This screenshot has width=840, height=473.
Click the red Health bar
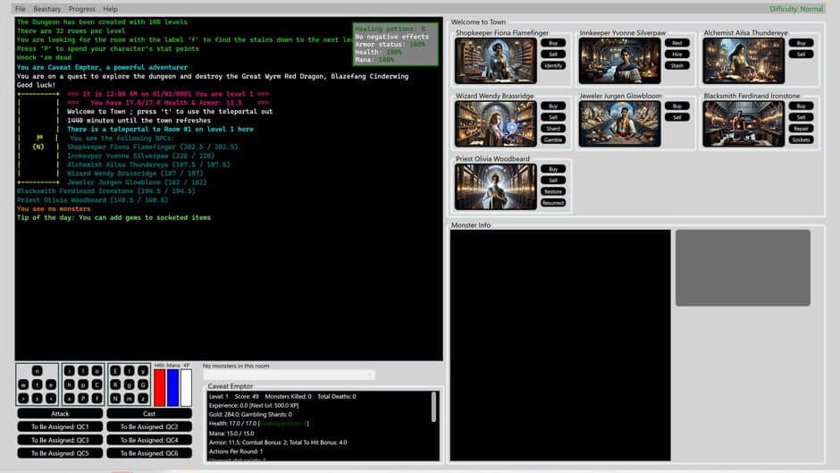click(160, 387)
